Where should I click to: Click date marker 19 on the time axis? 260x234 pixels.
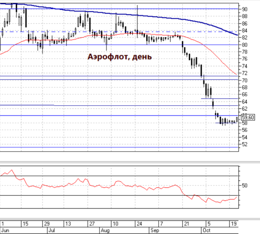point(234,224)
